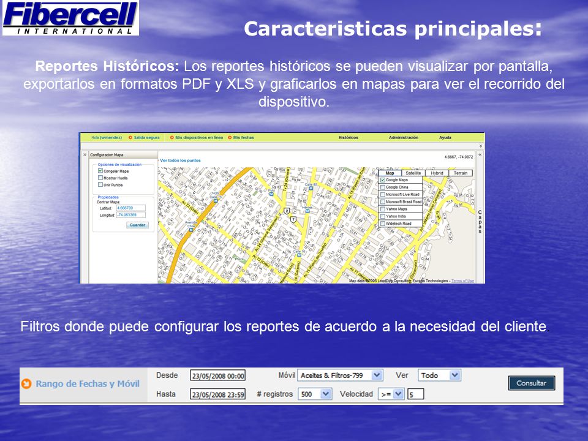Check the Google China layer checkbox

(x=383, y=187)
